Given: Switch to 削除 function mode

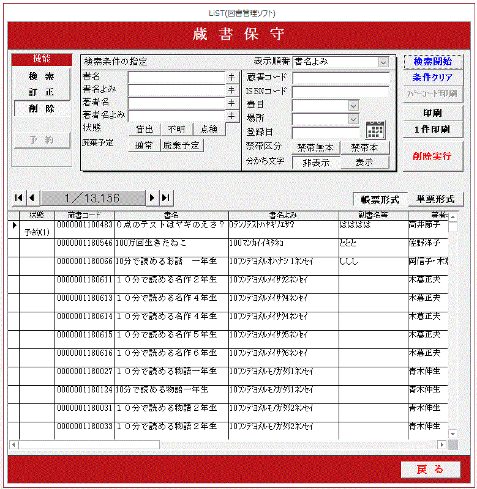Looking at the screenshot, I should click(x=42, y=109).
